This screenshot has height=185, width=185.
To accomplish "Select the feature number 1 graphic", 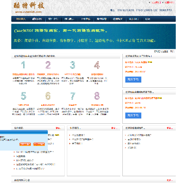I will click(23, 65).
